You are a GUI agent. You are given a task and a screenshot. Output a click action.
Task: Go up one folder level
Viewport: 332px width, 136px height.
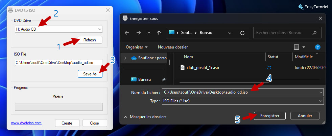159,33
